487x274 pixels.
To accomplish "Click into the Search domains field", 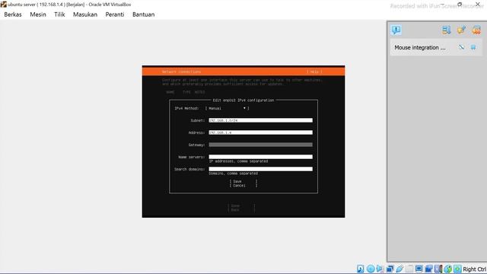I will (260, 169).
